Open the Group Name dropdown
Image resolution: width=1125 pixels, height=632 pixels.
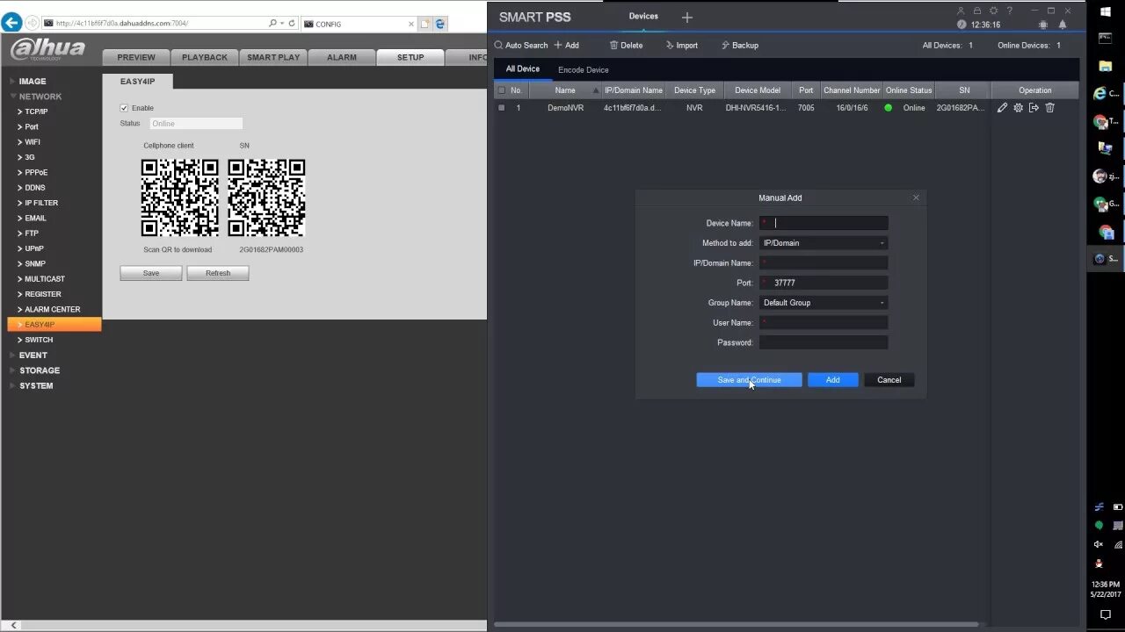pyautogui.click(x=824, y=303)
